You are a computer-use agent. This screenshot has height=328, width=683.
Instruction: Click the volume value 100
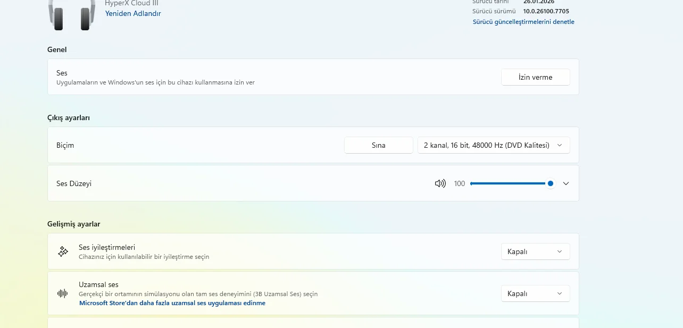[460, 183]
